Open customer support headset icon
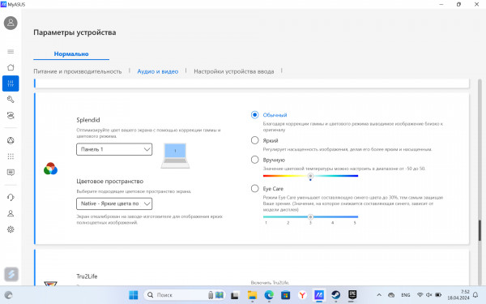Viewport: 486px width, 304px height. pos(11,197)
